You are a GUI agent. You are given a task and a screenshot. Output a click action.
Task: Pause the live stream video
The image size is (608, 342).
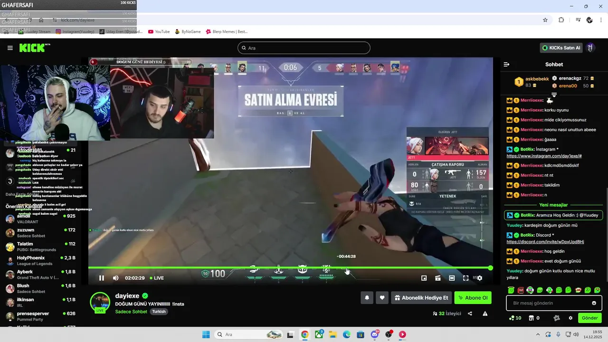101,278
